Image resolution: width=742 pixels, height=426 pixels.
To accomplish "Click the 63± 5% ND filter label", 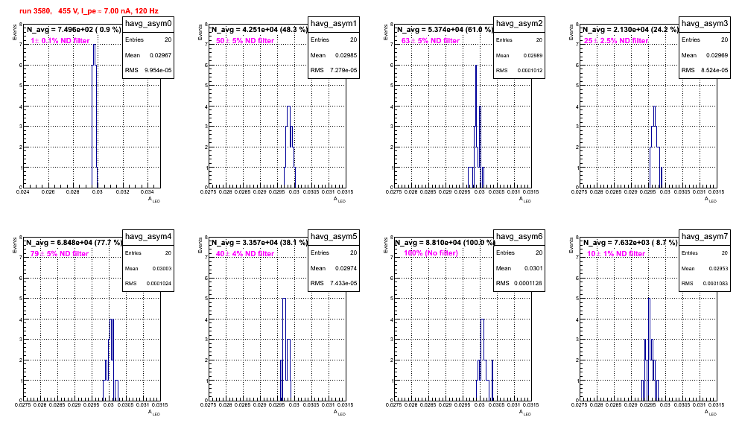I will pos(431,41).
